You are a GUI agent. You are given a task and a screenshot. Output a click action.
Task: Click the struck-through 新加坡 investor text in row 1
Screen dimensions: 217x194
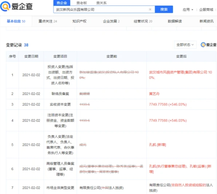[x=109, y=75]
